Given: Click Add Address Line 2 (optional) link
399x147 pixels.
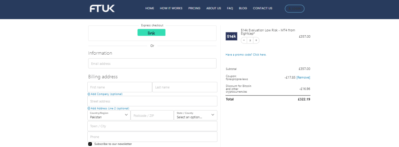Looking at the screenshot, I should pyautogui.click(x=110, y=108).
